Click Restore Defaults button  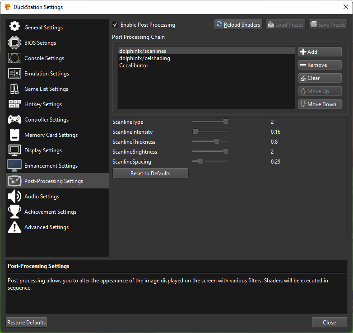point(26,323)
